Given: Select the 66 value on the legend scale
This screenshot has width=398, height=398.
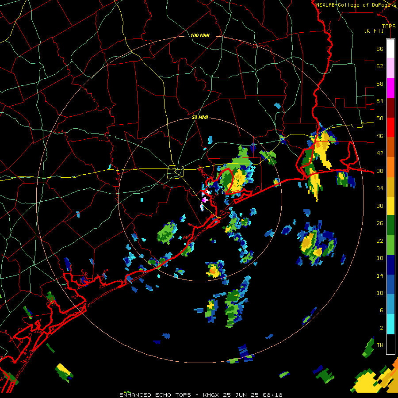Looking at the screenshot, I should click(380, 49).
